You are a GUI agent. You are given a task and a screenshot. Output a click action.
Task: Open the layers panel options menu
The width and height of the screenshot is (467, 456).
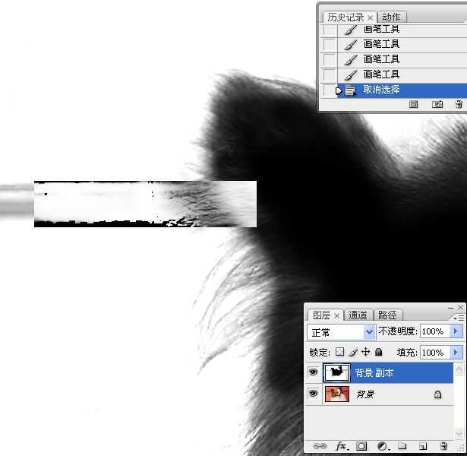click(x=459, y=318)
